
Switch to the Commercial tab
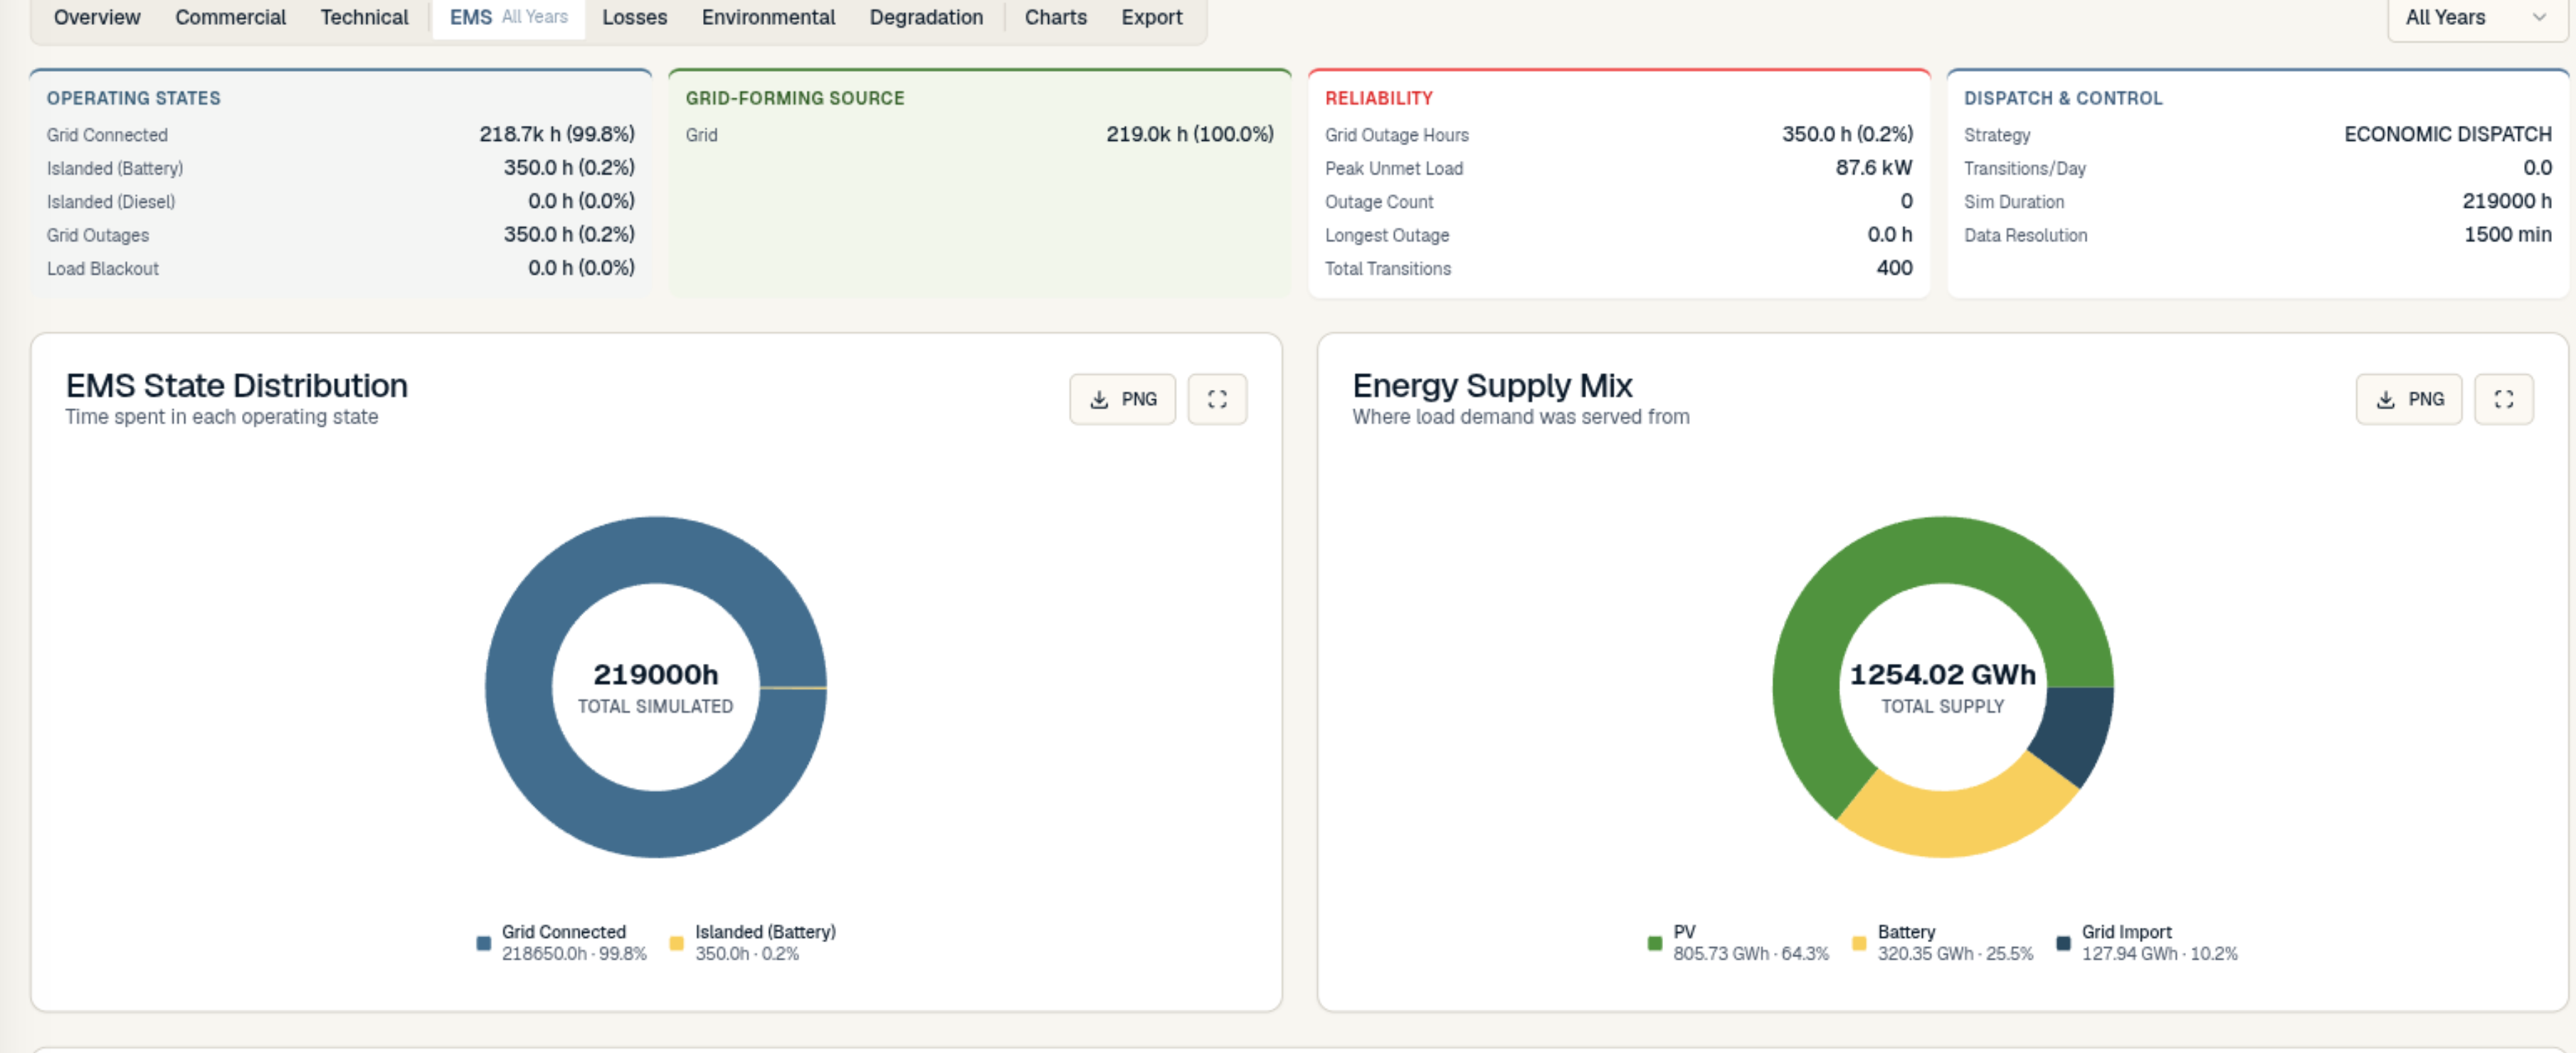[x=230, y=17]
